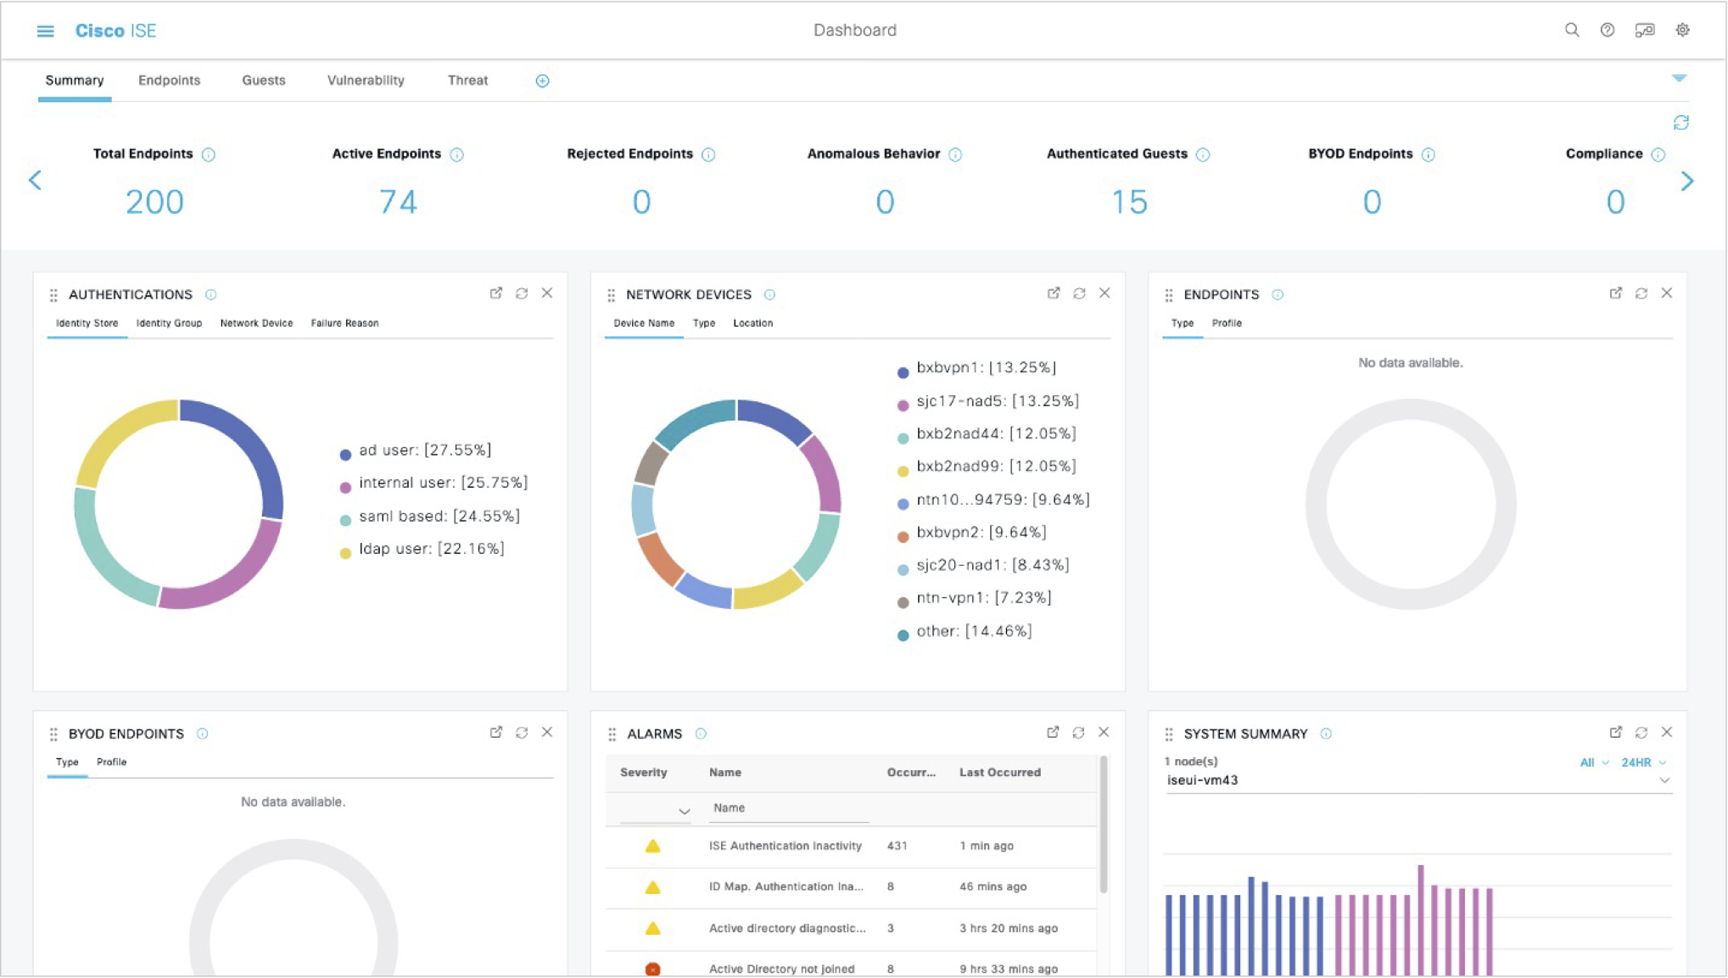This screenshot has width=1728, height=978.
Task: Click the right arrow to see more metrics
Action: [x=1687, y=181]
